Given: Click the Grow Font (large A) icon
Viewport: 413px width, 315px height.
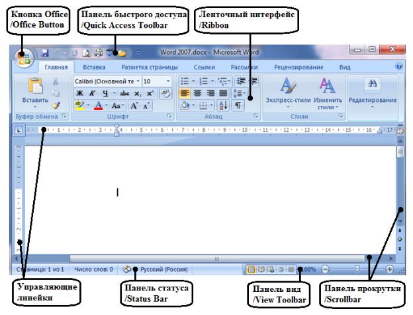Looking at the screenshot, I should coord(134,106).
